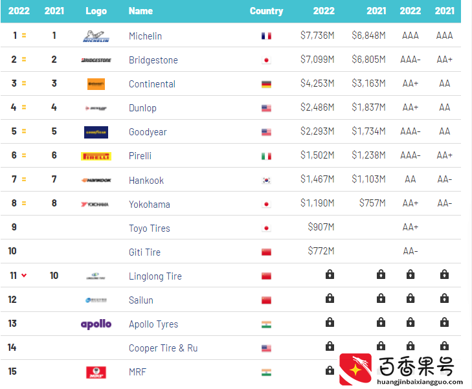Click the Germany flag in Continental row
This screenshot has width=472, height=389.
click(266, 84)
